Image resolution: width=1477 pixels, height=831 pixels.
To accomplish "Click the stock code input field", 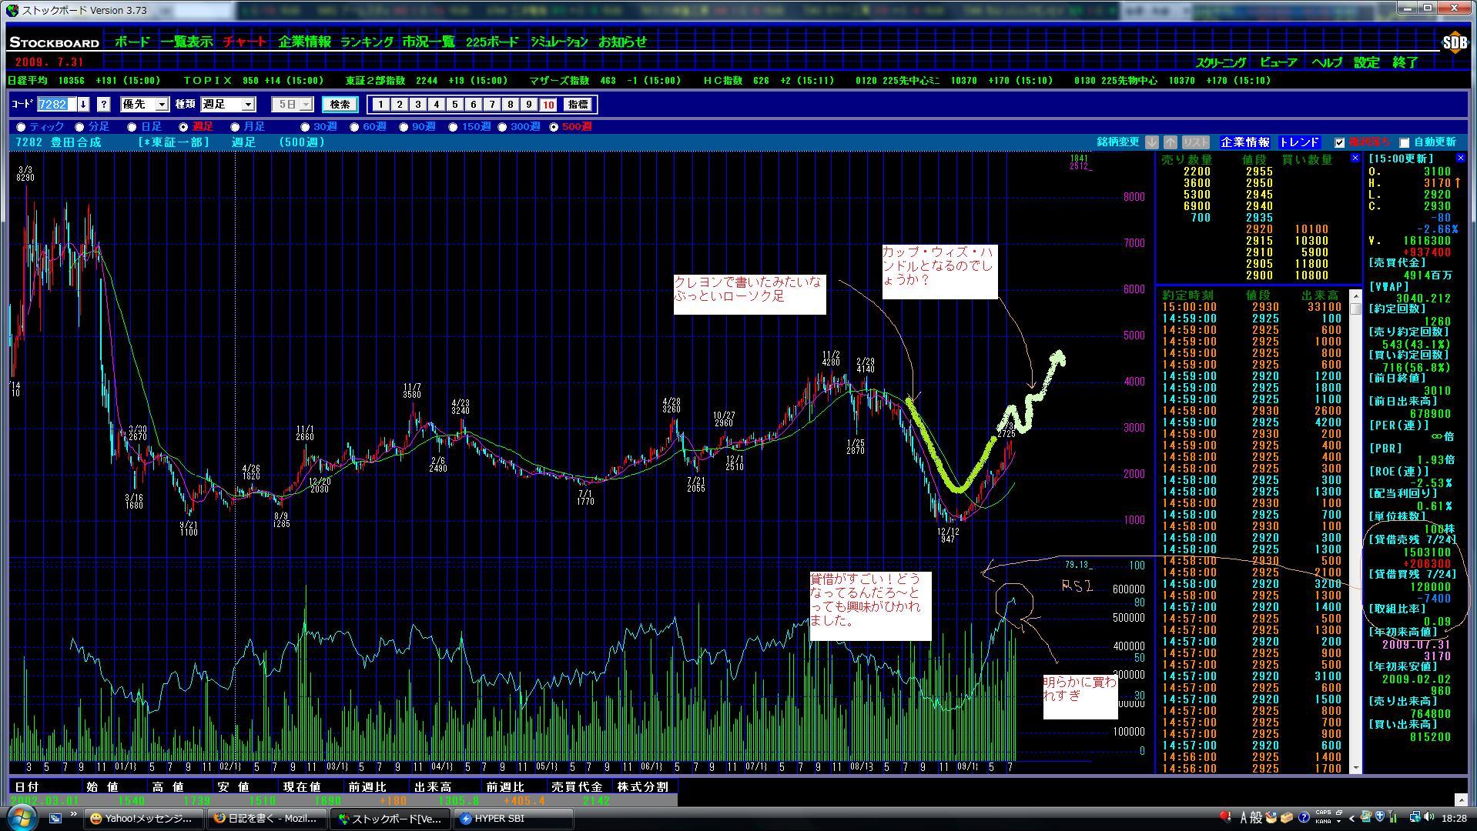I will pos(56,105).
